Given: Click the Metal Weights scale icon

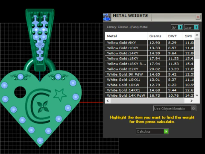Looking at the screenshot, I should 107,18.
